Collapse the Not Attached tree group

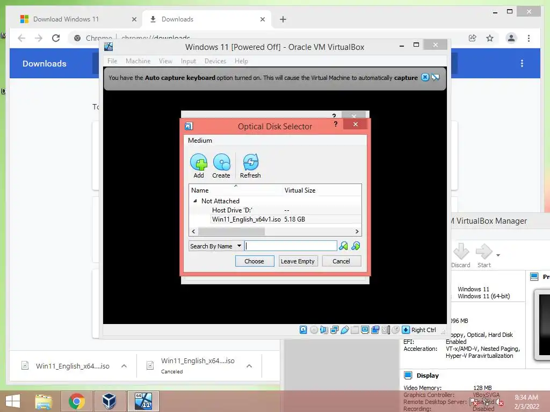click(x=195, y=201)
